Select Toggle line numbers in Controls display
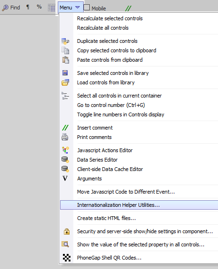The height and width of the screenshot is (269, 218). pyautogui.click(x=121, y=114)
